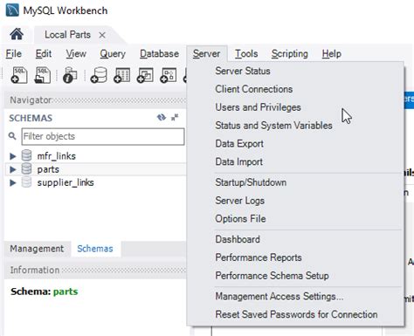Open SQL script file icon
The width and height of the screenshot is (414, 336).
click(43, 75)
